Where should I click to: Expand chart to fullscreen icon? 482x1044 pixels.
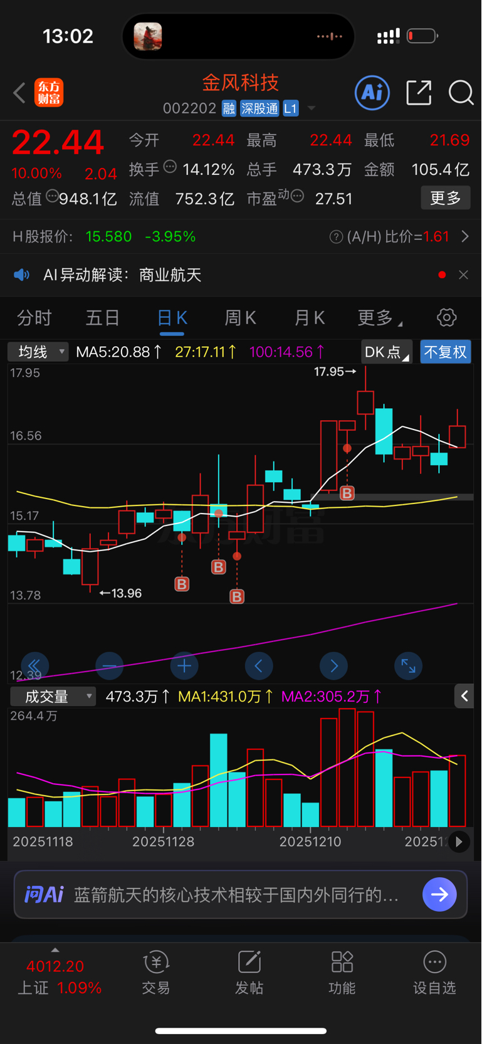click(408, 666)
